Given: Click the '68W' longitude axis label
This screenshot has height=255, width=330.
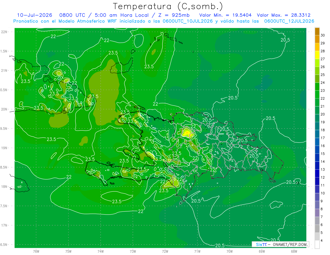Looking at the screenshot, I should tap(294, 251).
